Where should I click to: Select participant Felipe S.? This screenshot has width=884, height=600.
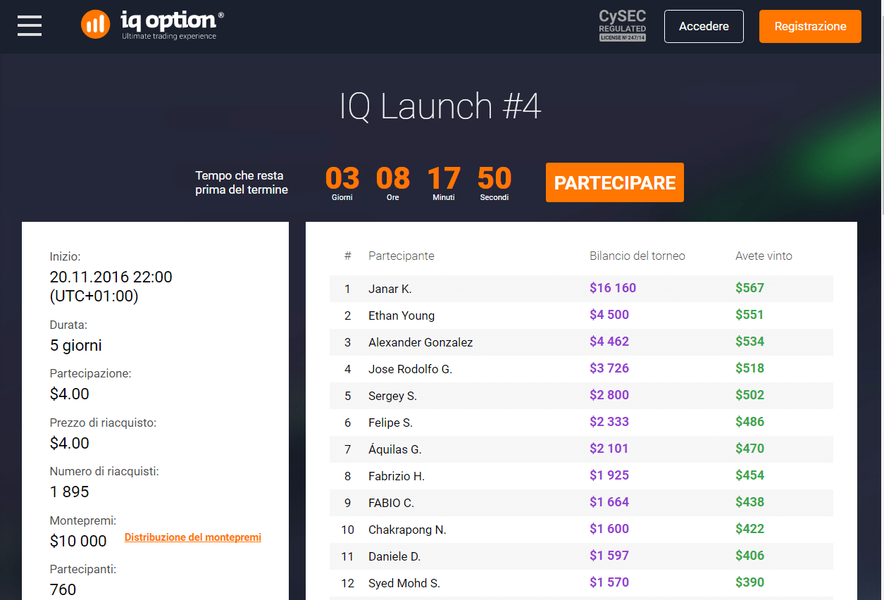tap(390, 423)
